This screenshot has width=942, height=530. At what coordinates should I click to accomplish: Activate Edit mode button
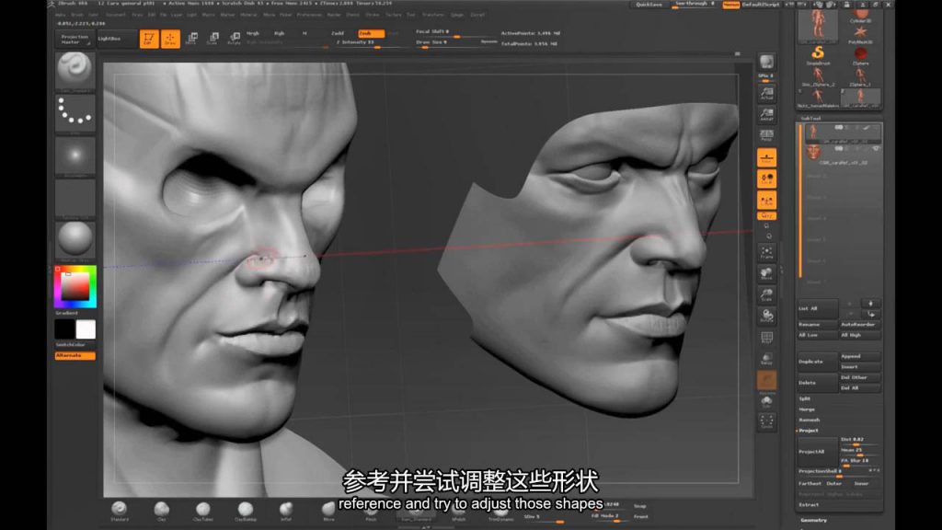click(149, 39)
